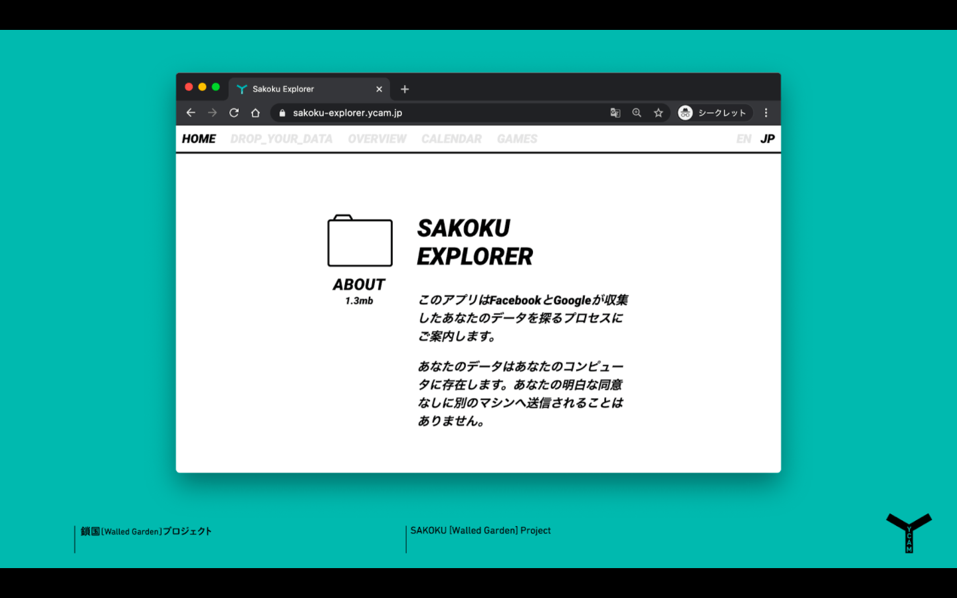
Task: Click the browser back arrow
Action: tap(191, 113)
